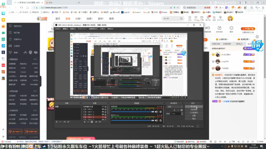Toggle lock for 文本 (GDI+) 3 source

(x=105, y=114)
